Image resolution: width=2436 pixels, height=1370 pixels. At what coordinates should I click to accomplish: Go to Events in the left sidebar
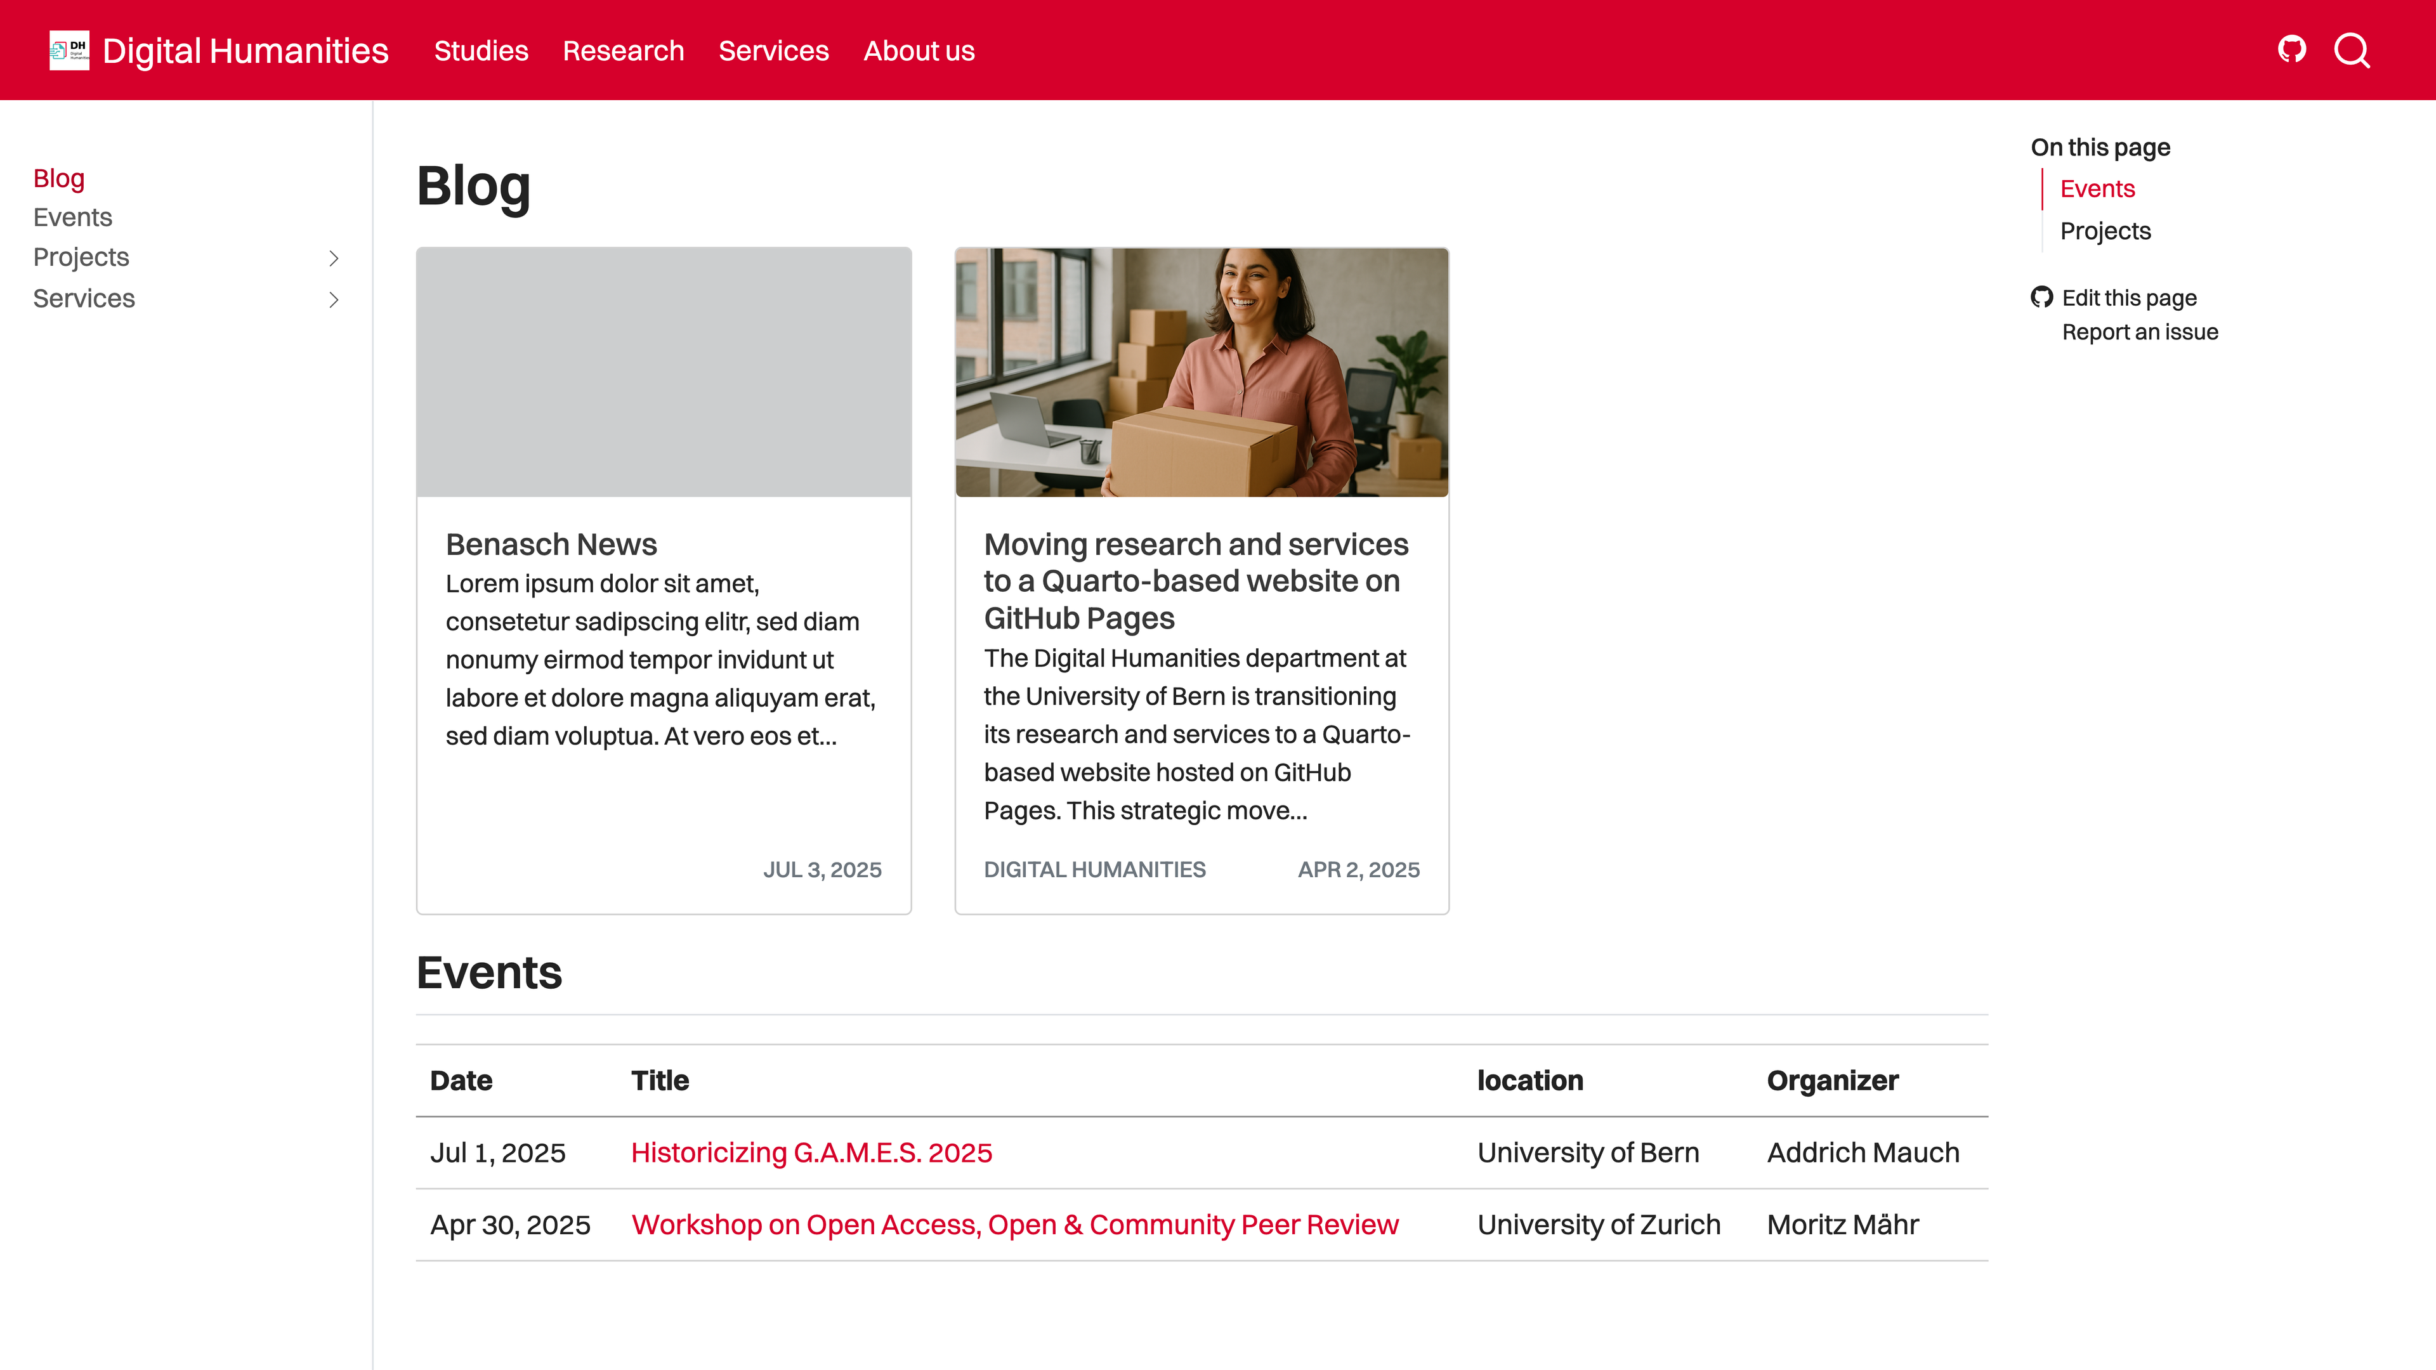tap(72, 218)
